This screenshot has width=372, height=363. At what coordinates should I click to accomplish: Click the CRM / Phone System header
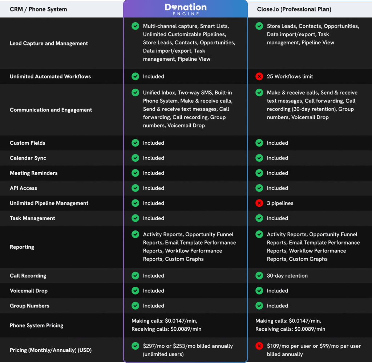(38, 9)
